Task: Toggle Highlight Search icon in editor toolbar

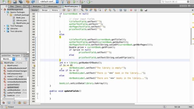Action: tap(95, 10)
